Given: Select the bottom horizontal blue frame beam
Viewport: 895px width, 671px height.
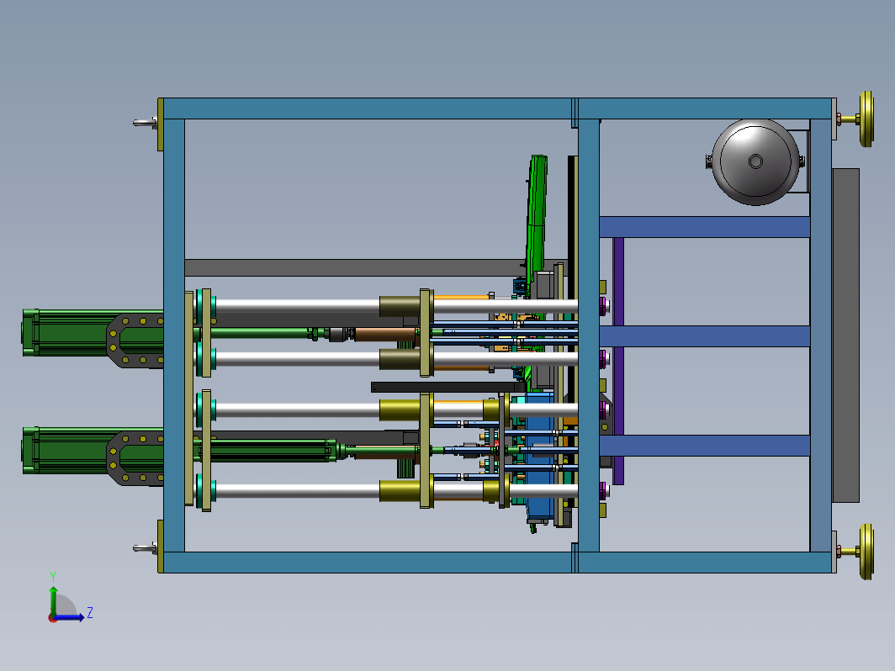Looking at the screenshot, I should [496, 562].
